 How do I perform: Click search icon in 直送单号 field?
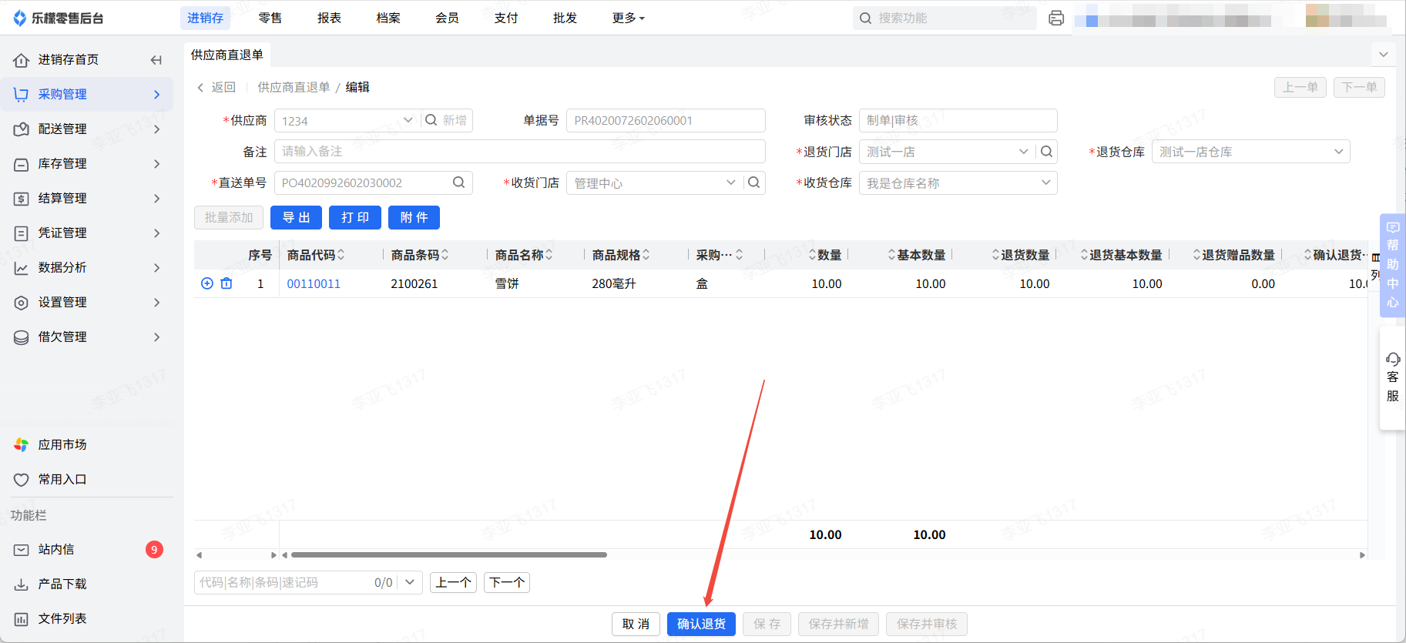(458, 183)
